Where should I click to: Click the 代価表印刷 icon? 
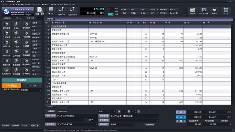click(7, 71)
